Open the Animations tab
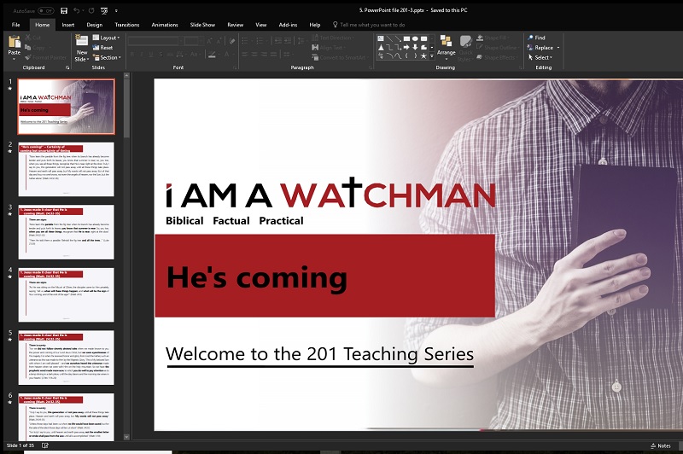Screen dimensions: 683x454 pyautogui.click(x=165, y=25)
